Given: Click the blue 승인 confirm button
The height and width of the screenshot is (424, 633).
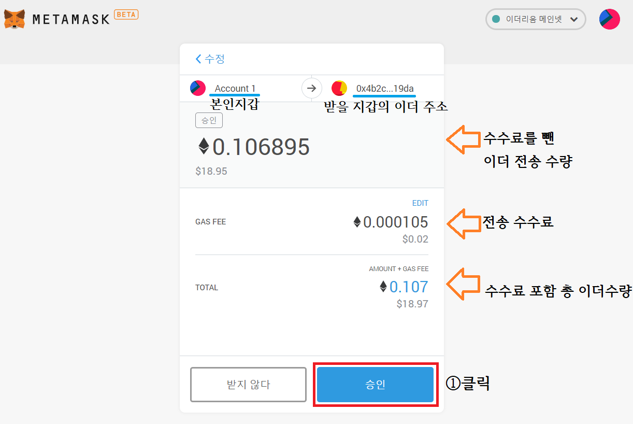Looking at the screenshot, I should coord(375,385).
